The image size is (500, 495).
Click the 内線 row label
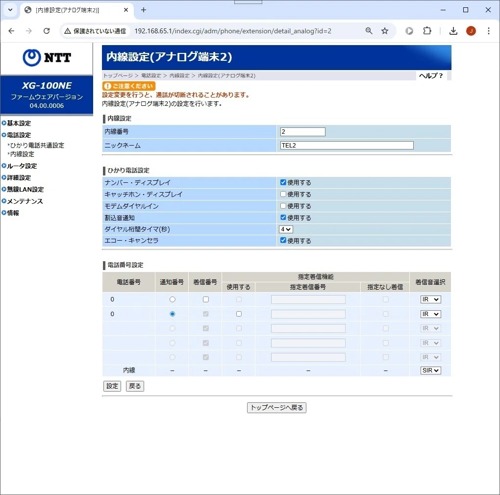coord(129,371)
